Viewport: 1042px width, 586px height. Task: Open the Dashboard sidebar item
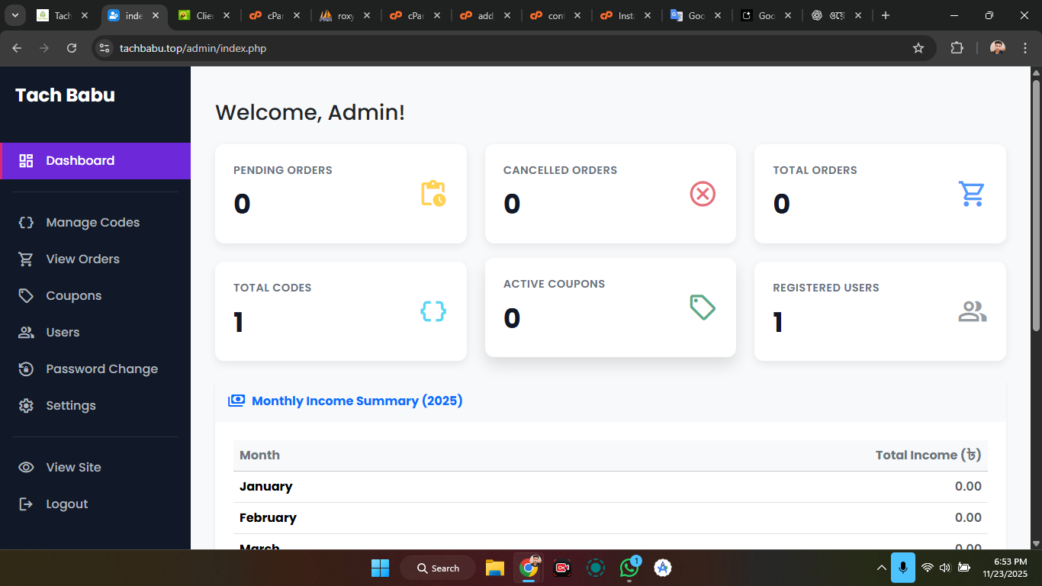[95, 161]
